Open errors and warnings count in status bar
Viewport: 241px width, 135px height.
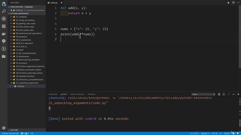(x=25, y=133)
